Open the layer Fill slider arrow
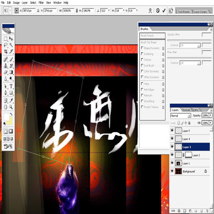Screen dimensions: 214x214 pyautogui.click(x=211, y=123)
